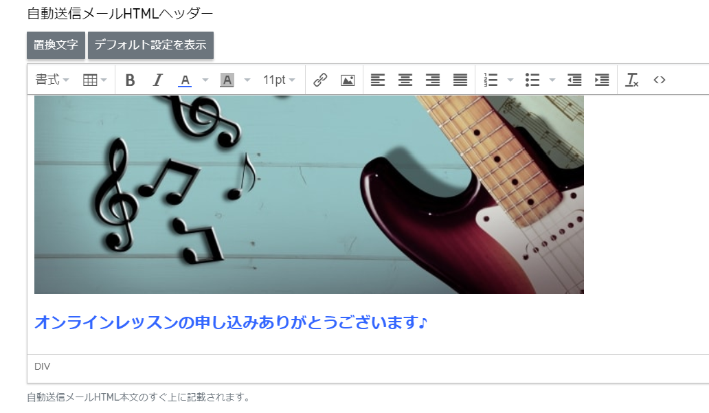Image resolution: width=709 pixels, height=413 pixels.
Task: Align text to the left
Action: (378, 80)
